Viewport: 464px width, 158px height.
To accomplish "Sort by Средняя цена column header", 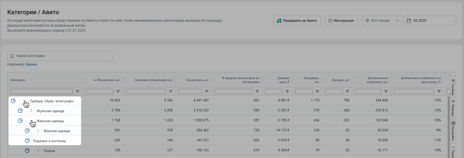I will click(283, 80).
